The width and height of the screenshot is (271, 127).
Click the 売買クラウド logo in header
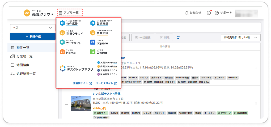[38, 13]
